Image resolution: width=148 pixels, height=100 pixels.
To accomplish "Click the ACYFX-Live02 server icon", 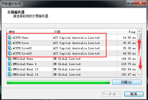I will [10, 48].
